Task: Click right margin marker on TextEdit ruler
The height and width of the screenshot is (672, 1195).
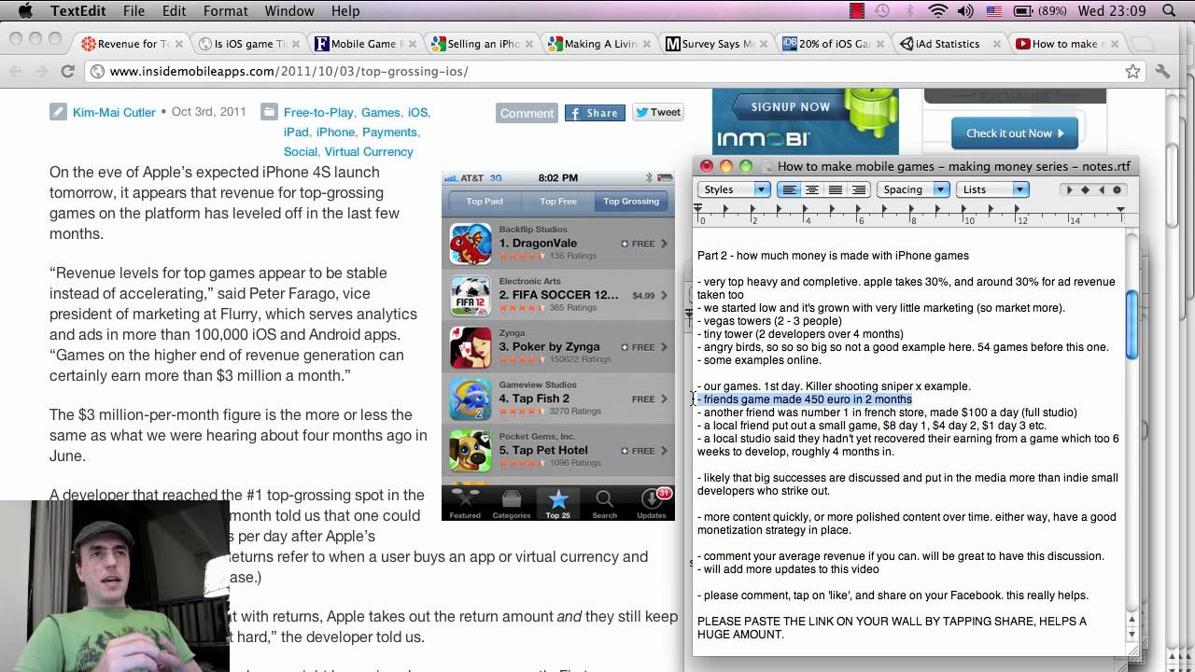Action: (1120, 210)
